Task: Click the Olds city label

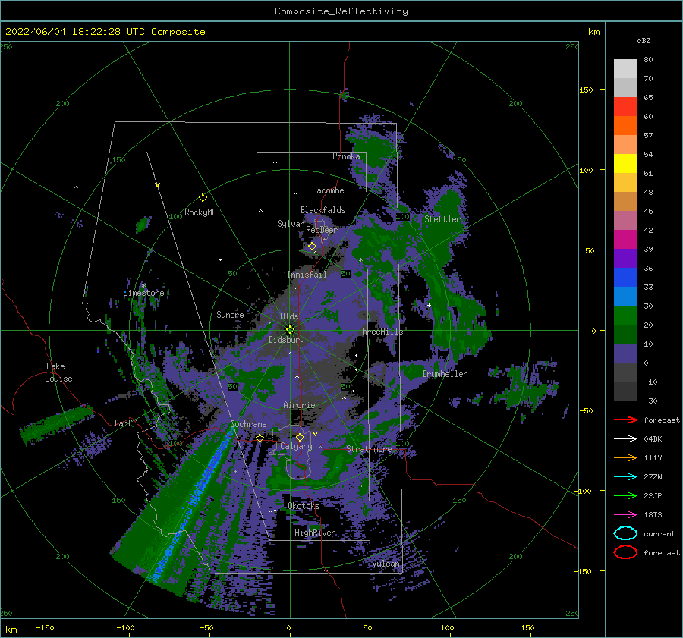Action: (289, 316)
